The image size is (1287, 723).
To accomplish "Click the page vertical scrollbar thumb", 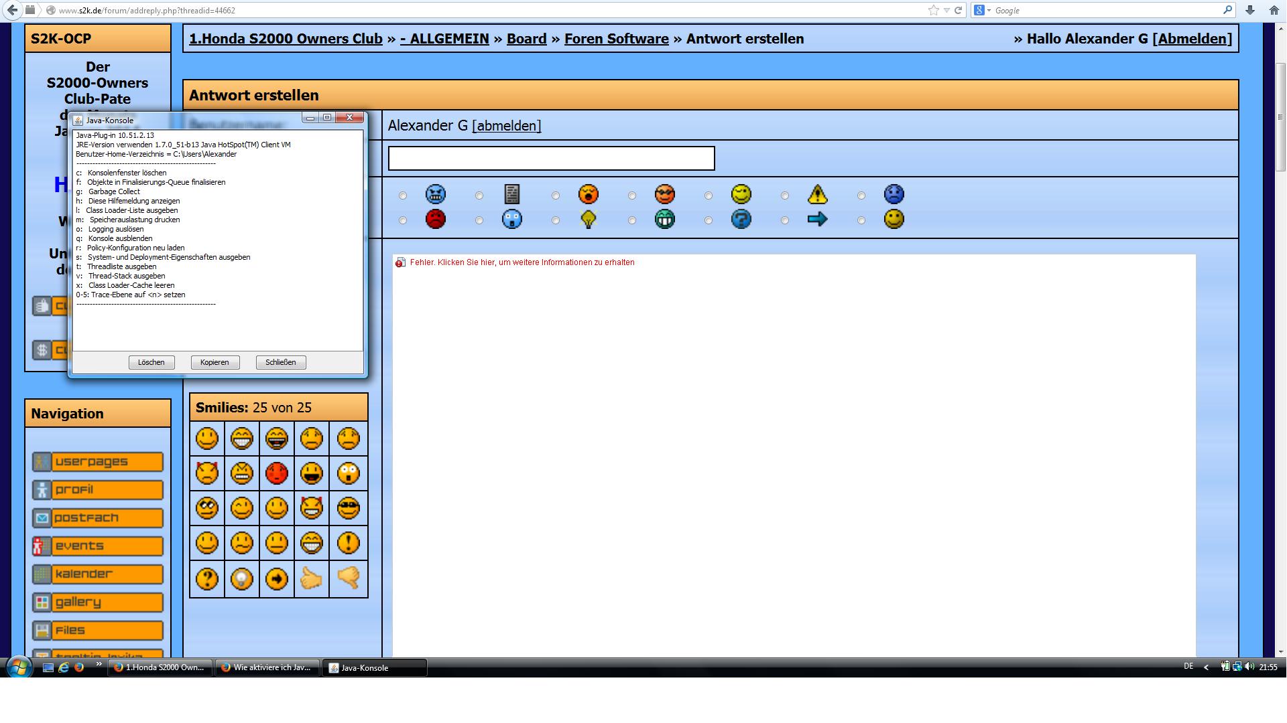I will [x=1280, y=117].
